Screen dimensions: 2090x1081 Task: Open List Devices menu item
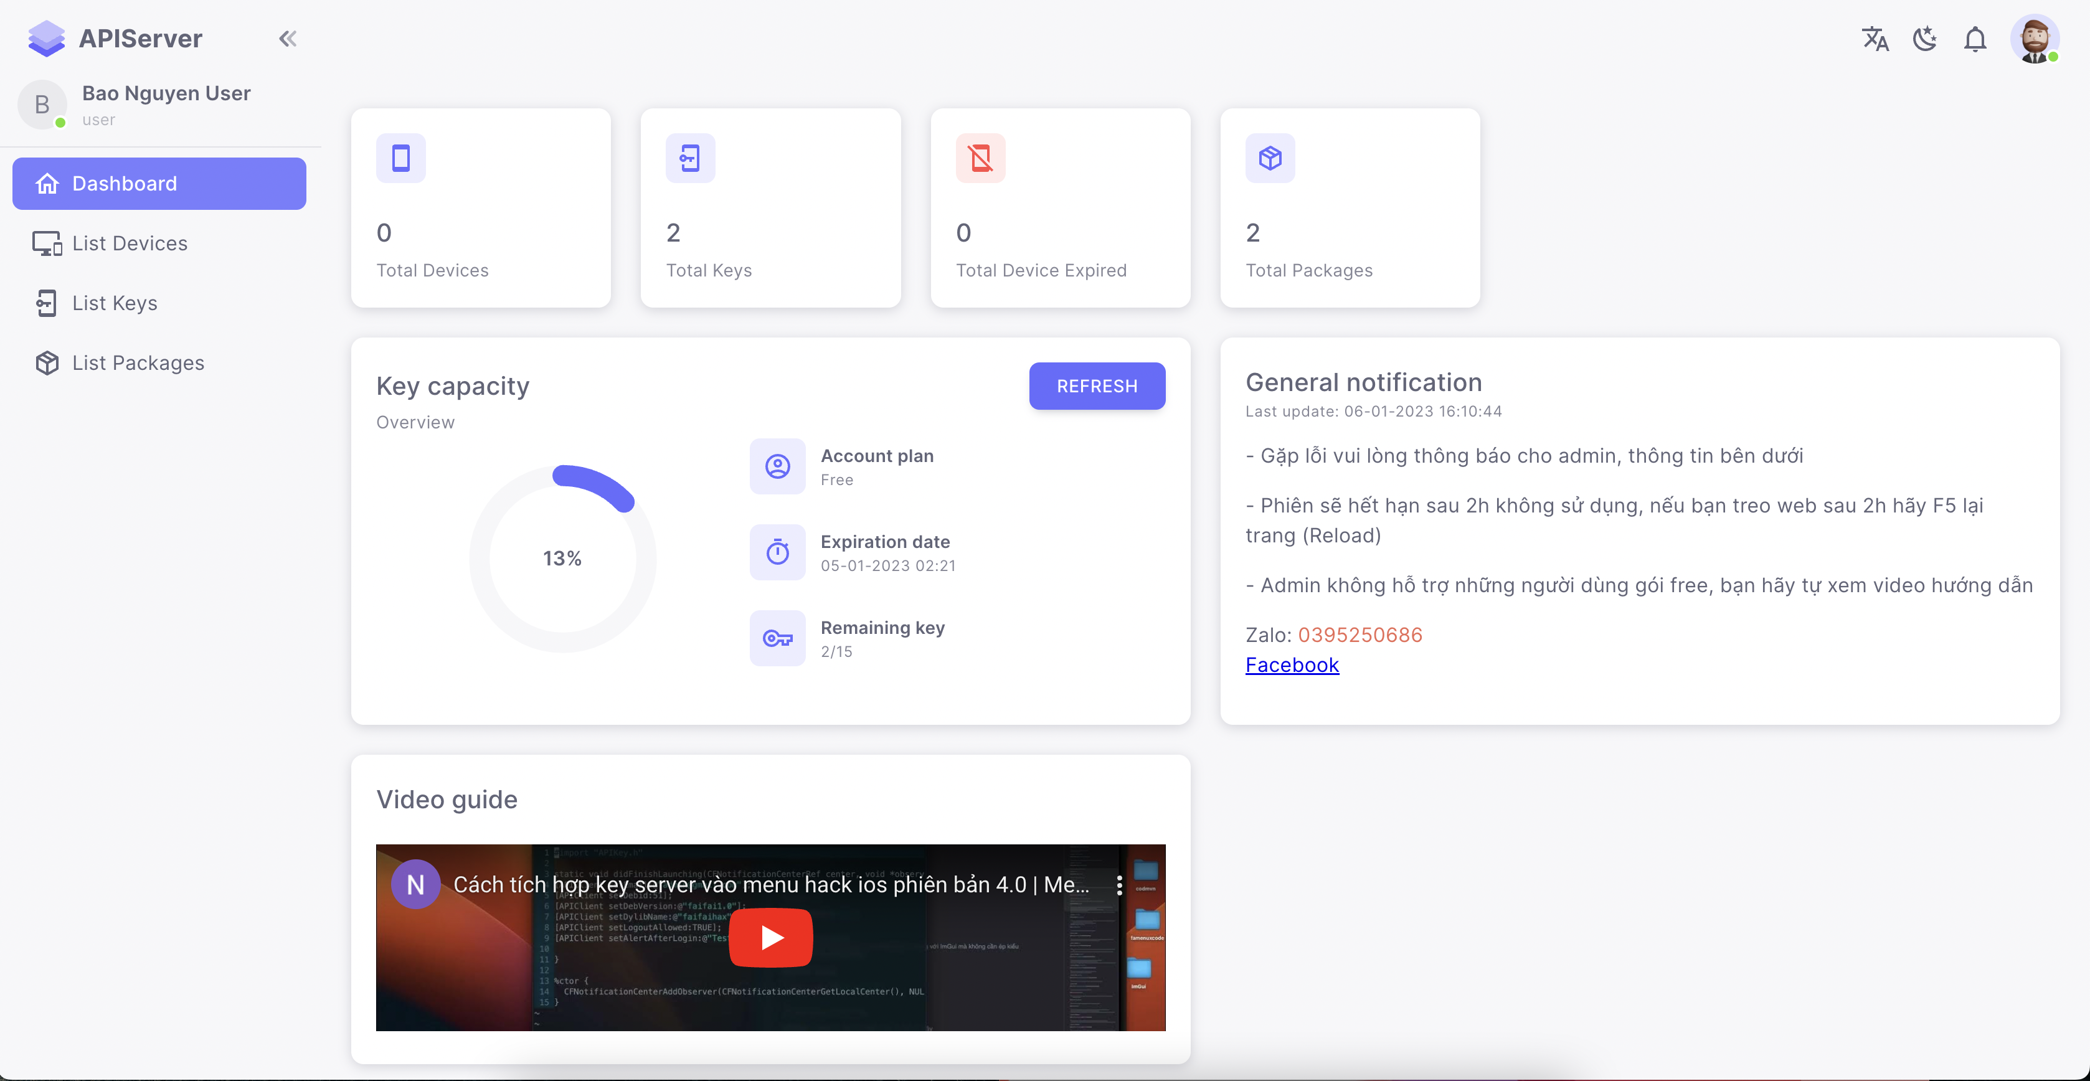pos(130,243)
